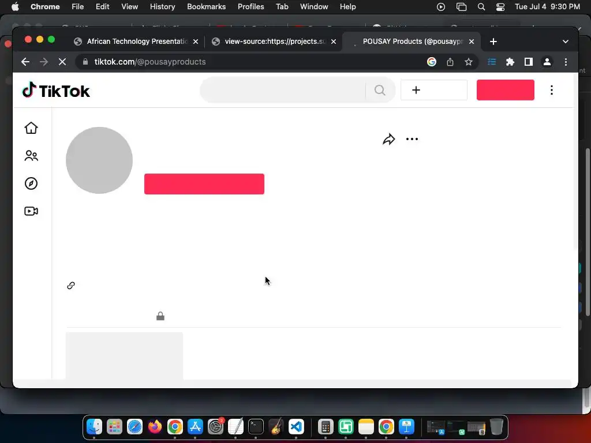Open the Profiles menu
Viewport: 591px width, 443px height.
click(x=250, y=7)
